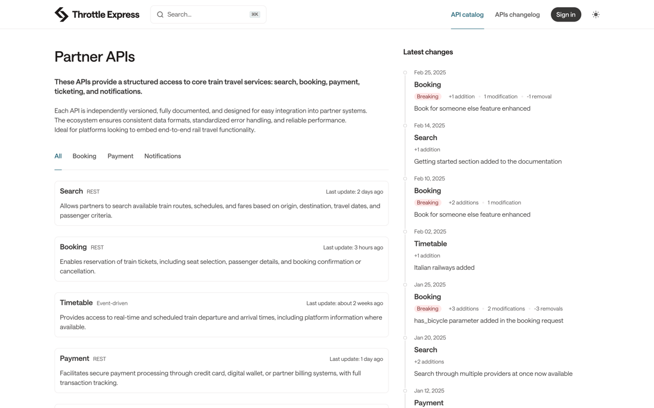The width and height of the screenshot is (654, 408).
Task: Click the Feb 25 timeline marker dot
Action: [x=405, y=73]
